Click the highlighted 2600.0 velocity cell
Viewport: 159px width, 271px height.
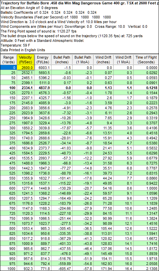coord(26,68)
